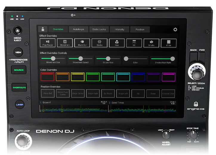Screen dimensions: 216x155
Task: Trigger the Smoke effect override
Action: point(151,43)
